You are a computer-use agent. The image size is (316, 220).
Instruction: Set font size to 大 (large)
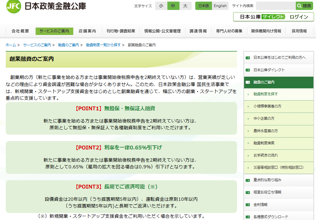click(185, 6)
